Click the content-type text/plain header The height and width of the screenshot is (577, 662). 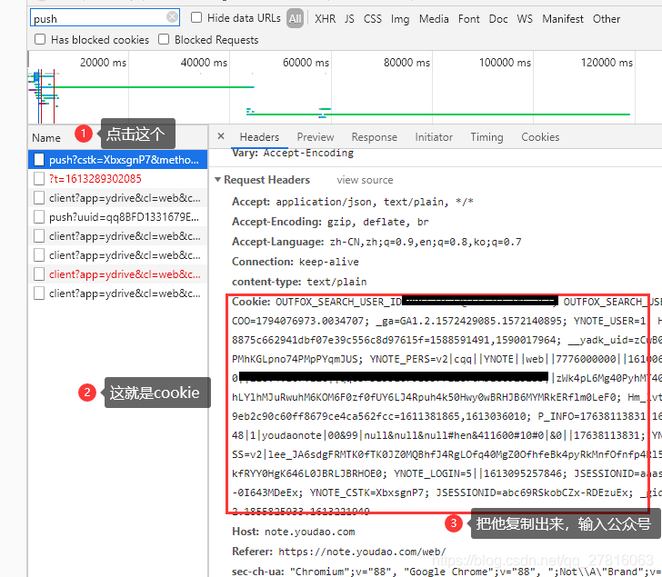click(299, 282)
